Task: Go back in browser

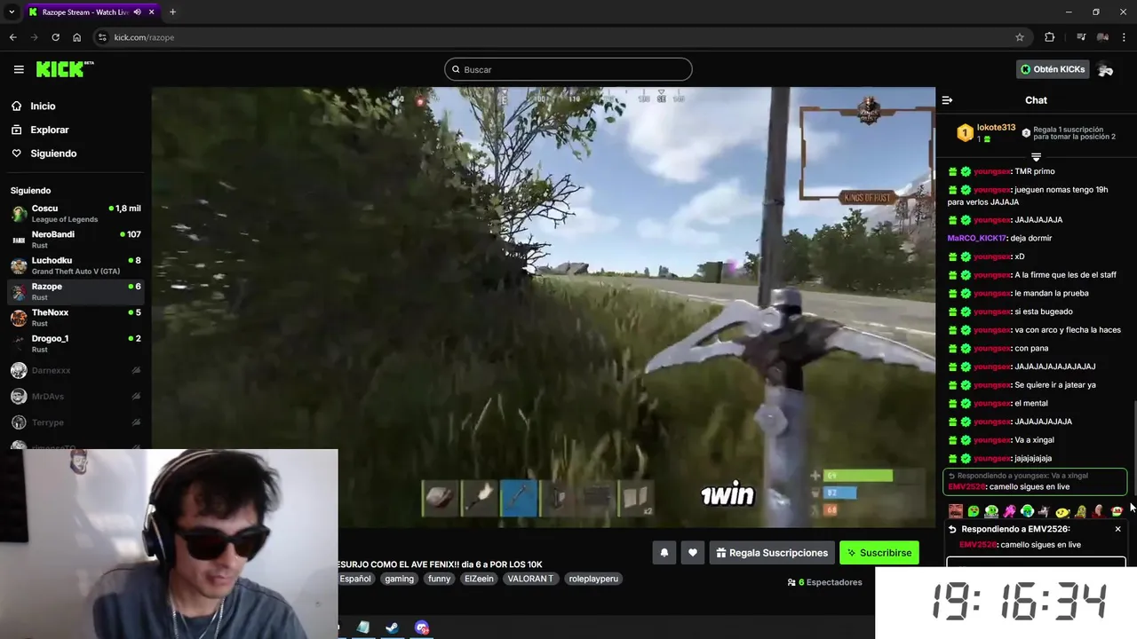Action: pos(12,37)
